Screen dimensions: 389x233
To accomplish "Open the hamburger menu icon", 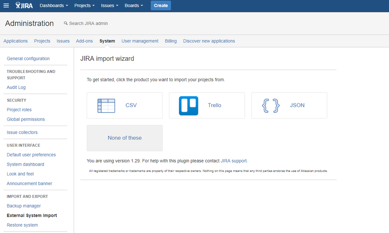I will coord(6,5).
